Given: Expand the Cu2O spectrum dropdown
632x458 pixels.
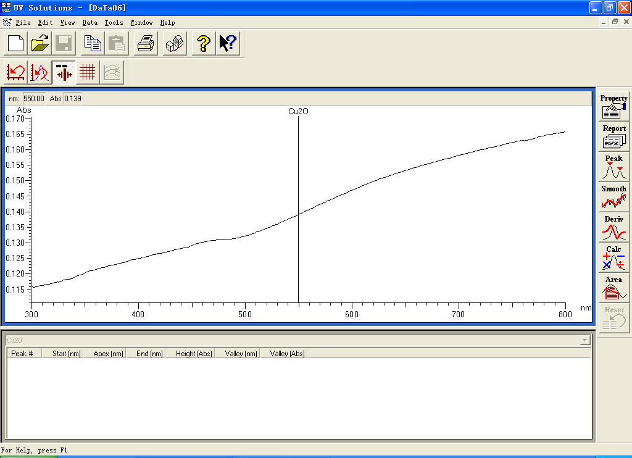Looking at the screenshot, I should 585,340.
